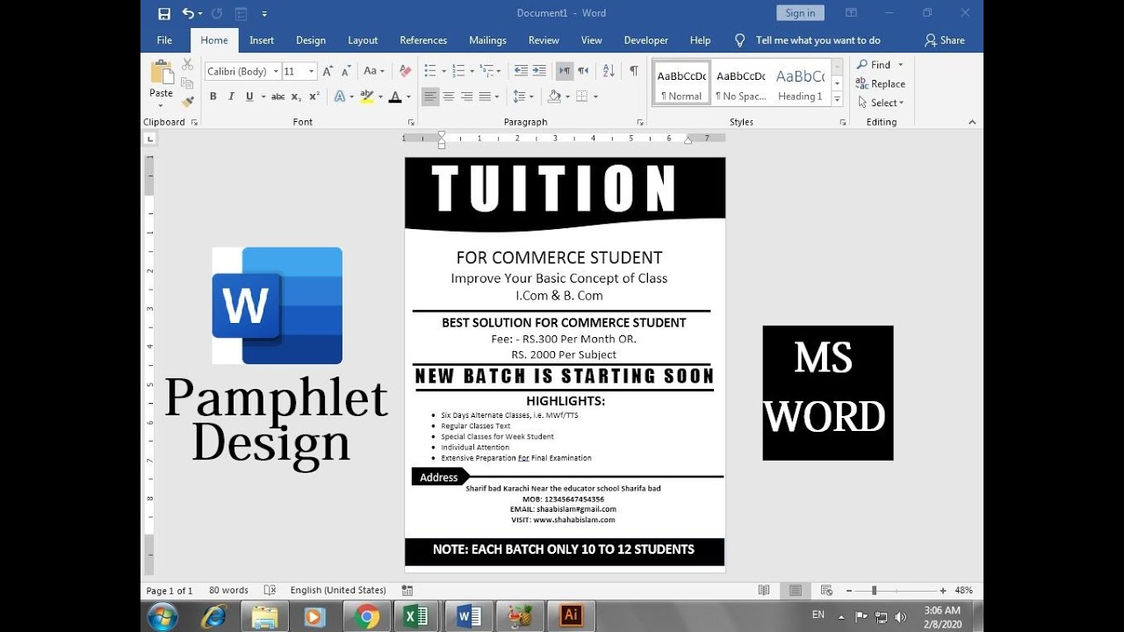Open line and paragraph spacing dropdown
Screen dimensions: 1124x632
(522, 97)
